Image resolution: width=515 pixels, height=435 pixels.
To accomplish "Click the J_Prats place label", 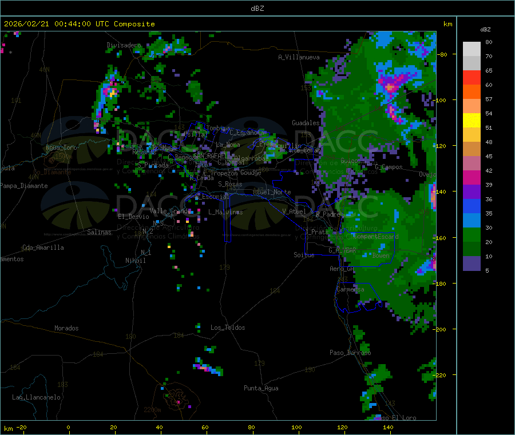I will (x=316, y=232).
